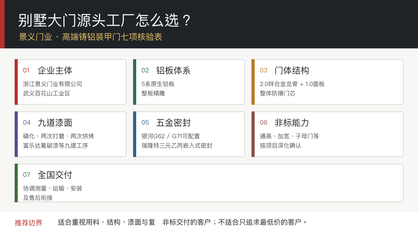Click the text 银河G62 / G71可配置
This screenshot has width=418, height=235.
point(171,136)
